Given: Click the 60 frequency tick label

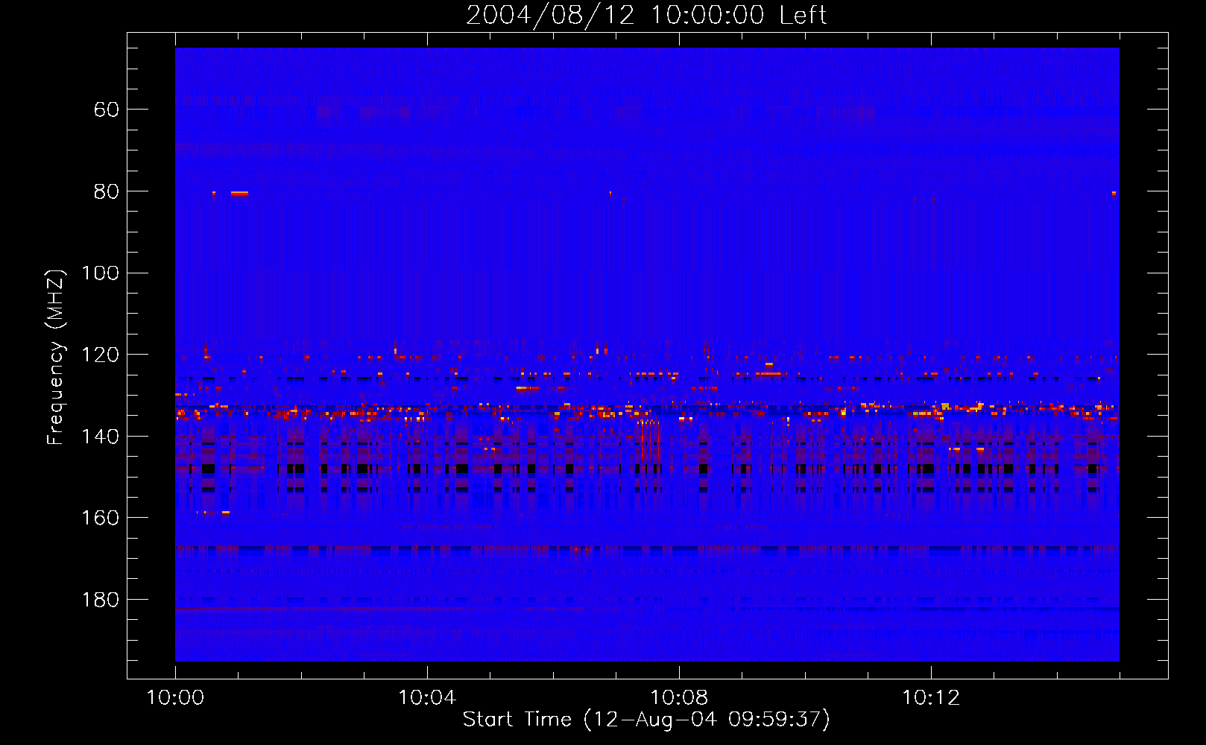Looking at the screenshot, I should (x=106, y=110).
